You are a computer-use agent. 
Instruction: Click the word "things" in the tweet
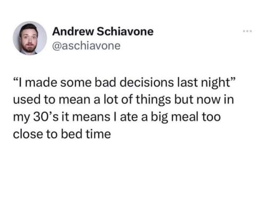tap(154, 100)
